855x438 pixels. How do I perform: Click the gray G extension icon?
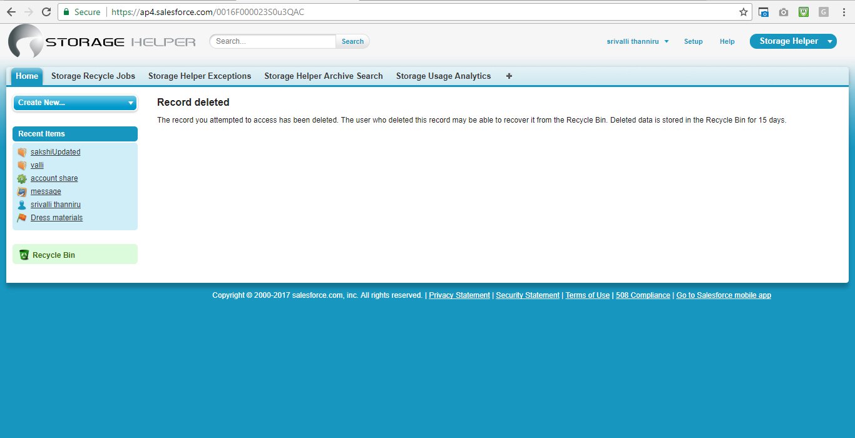click(x=824, y=12)
